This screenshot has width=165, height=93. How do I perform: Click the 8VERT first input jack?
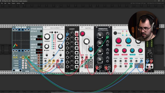(x=67, y=34)
